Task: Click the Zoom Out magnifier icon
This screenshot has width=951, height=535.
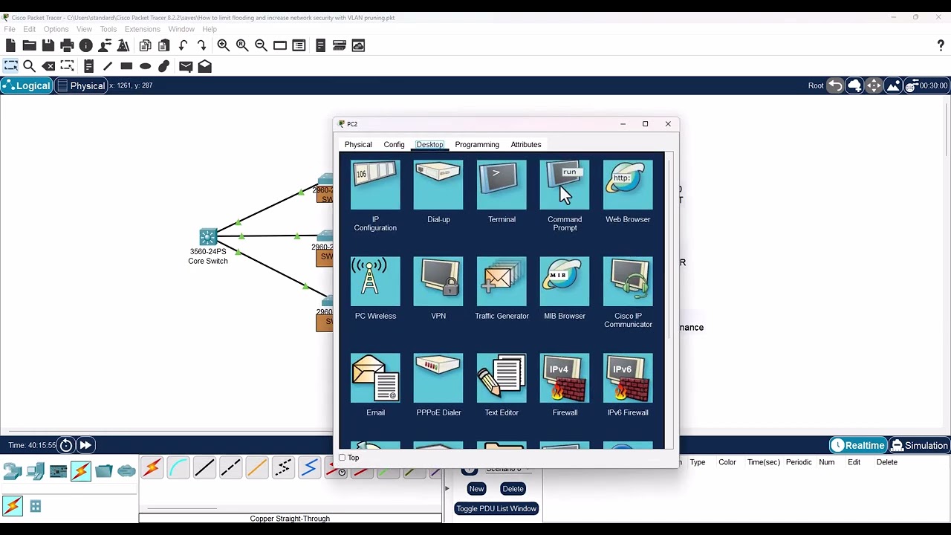Action: tap(261, 45)
